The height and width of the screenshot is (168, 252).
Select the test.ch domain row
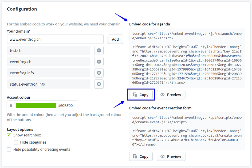tap(49, 51)
